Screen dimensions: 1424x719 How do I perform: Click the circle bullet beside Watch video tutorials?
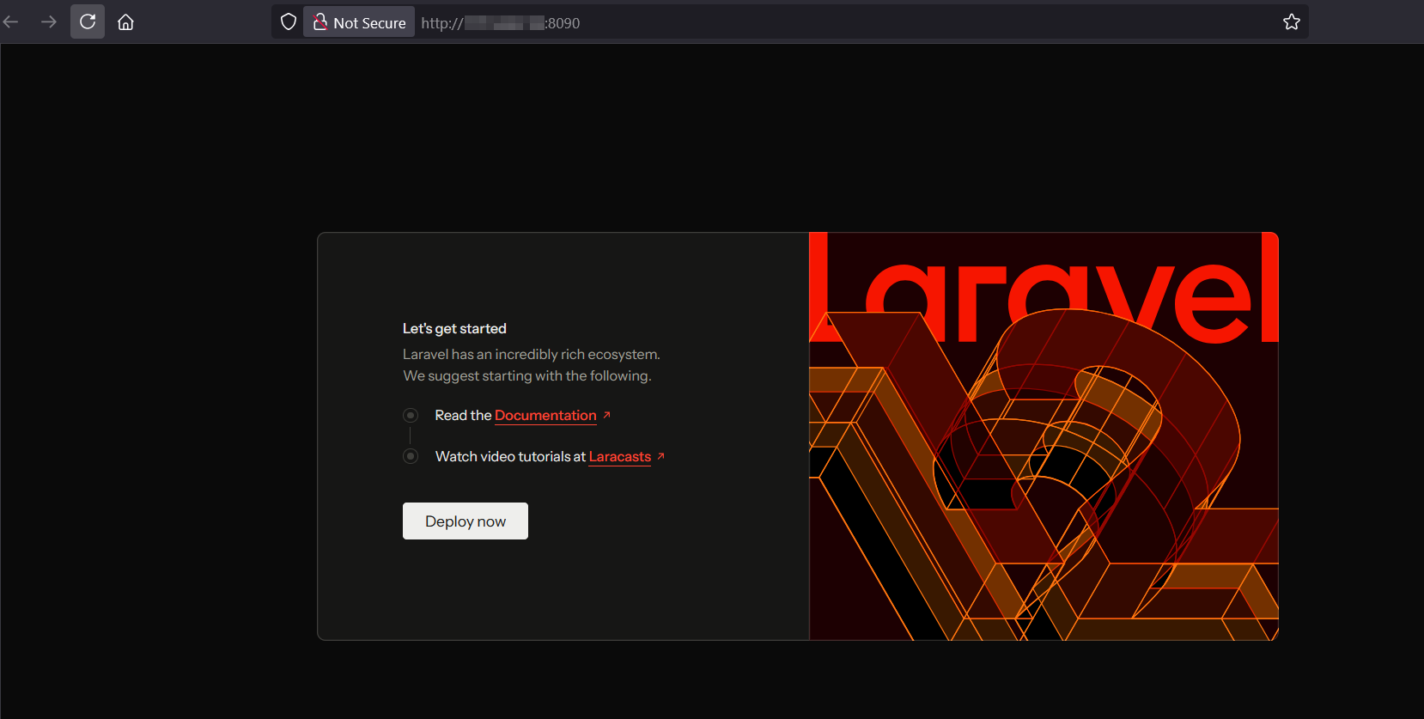pos(411,456)
